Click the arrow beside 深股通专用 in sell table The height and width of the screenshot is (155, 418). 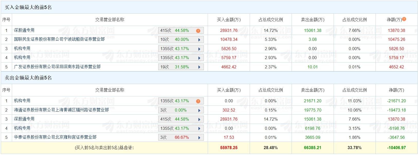click(199, 119)
